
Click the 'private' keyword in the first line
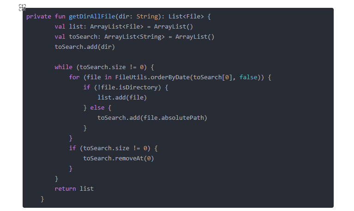click(x=39, y=17)
